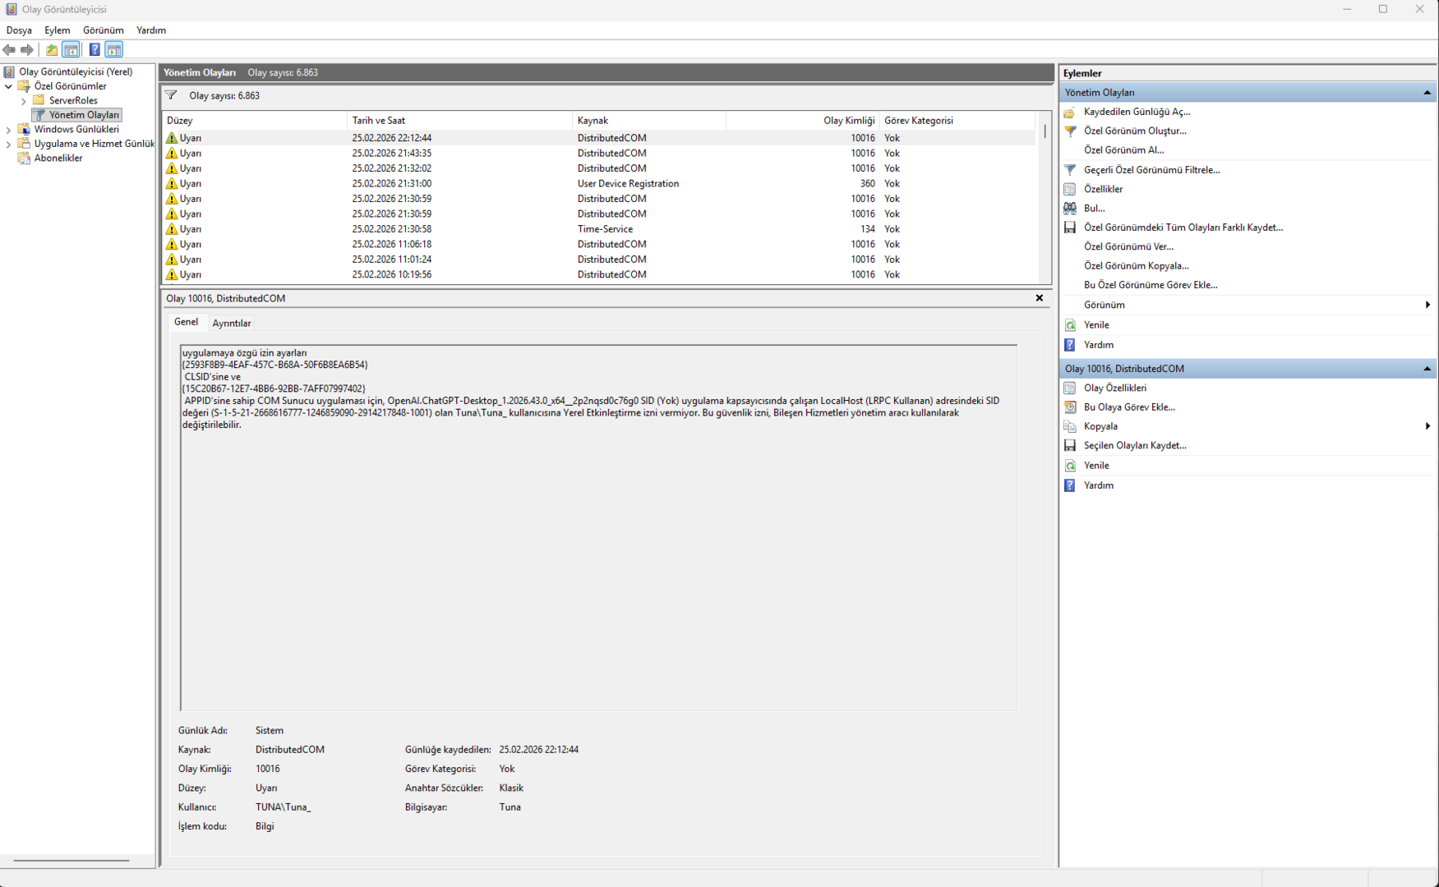Image resolution: width=1439 pixels, height=887 pixels.
Task: Click the Bul binoculars icon
Action: point(1070,209)
